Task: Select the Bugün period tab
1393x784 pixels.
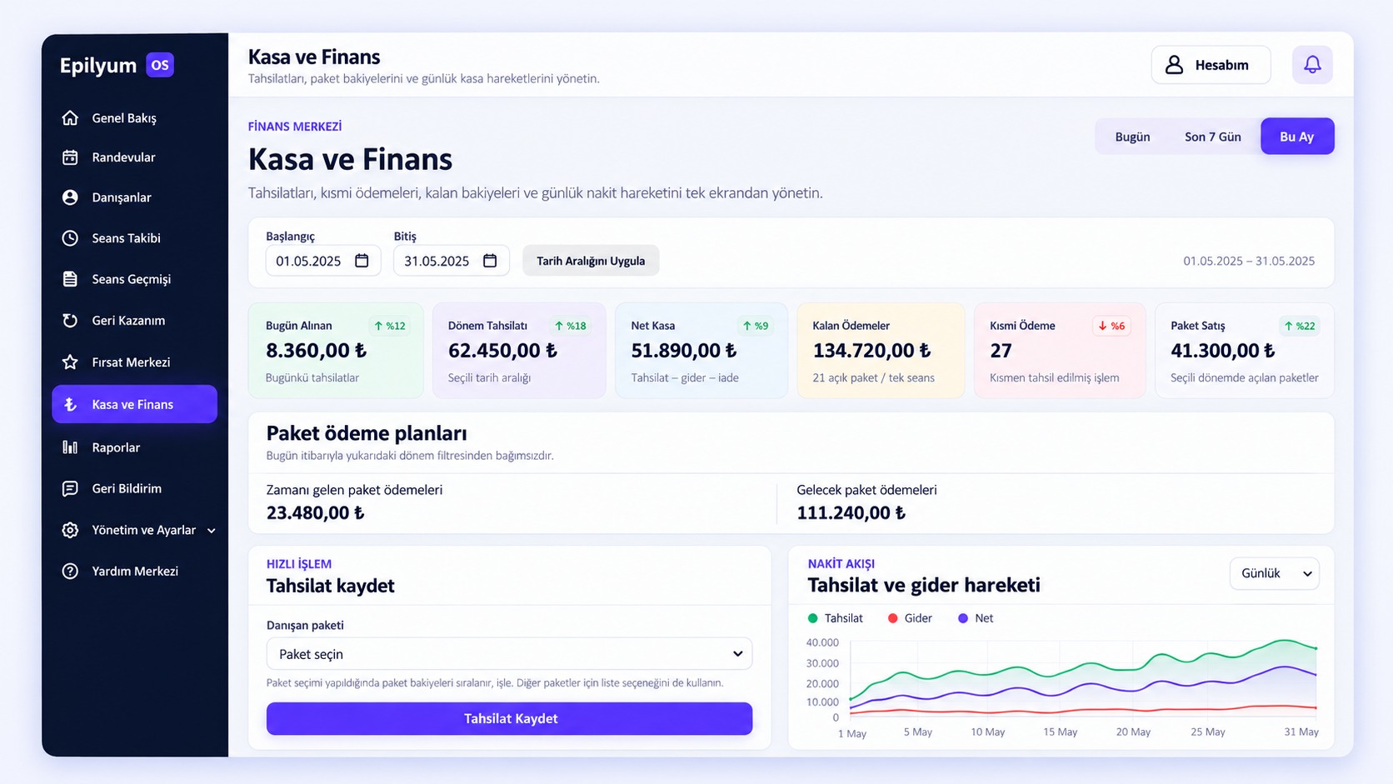Action: pyautogui.click(x=1132, y=137)
